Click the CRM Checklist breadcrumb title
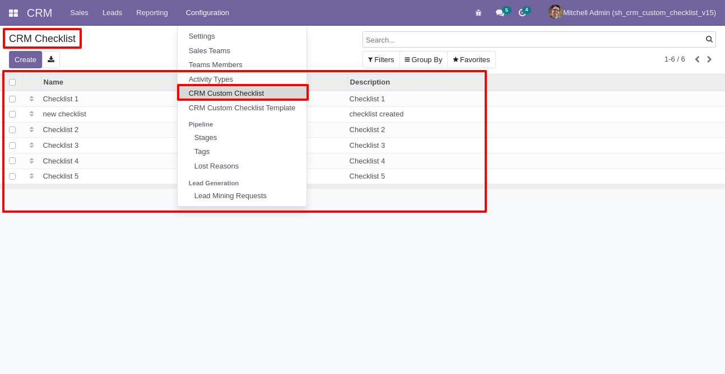The image size is (725, 374). click(x=42, y=39)
